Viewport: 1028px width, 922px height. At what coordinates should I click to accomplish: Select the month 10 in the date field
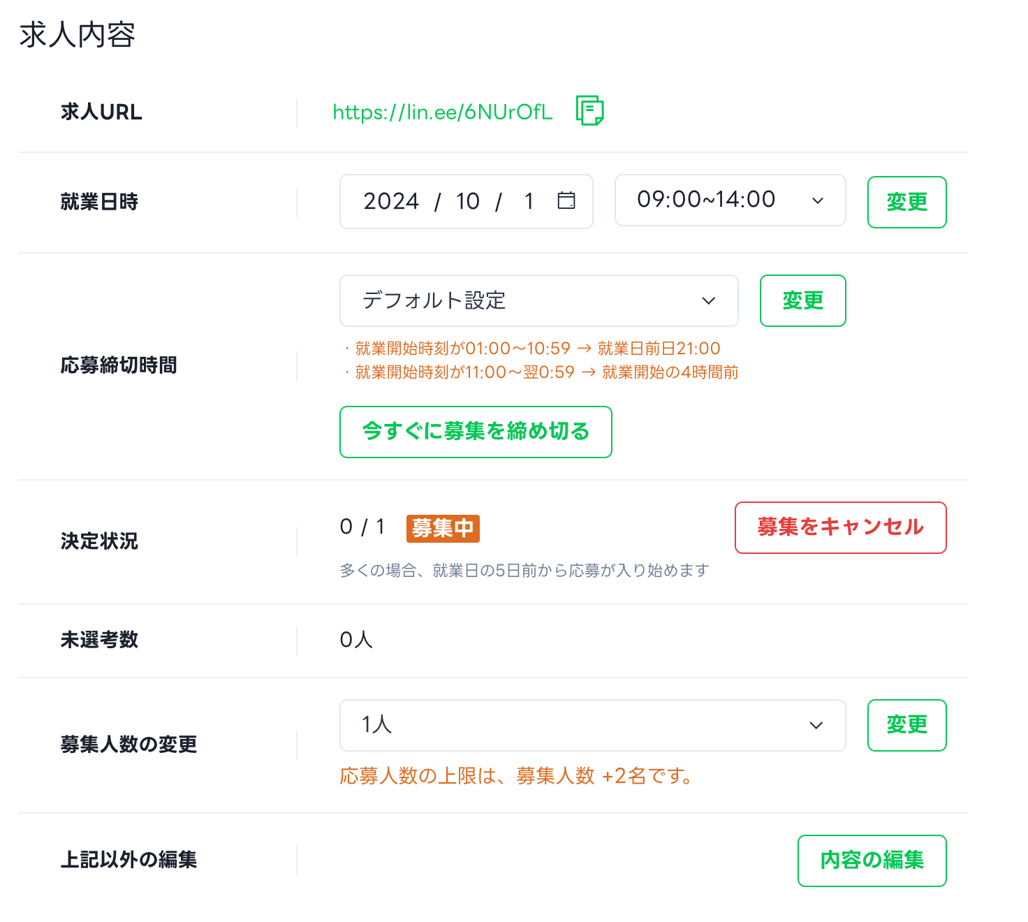[x=467, y=201]
